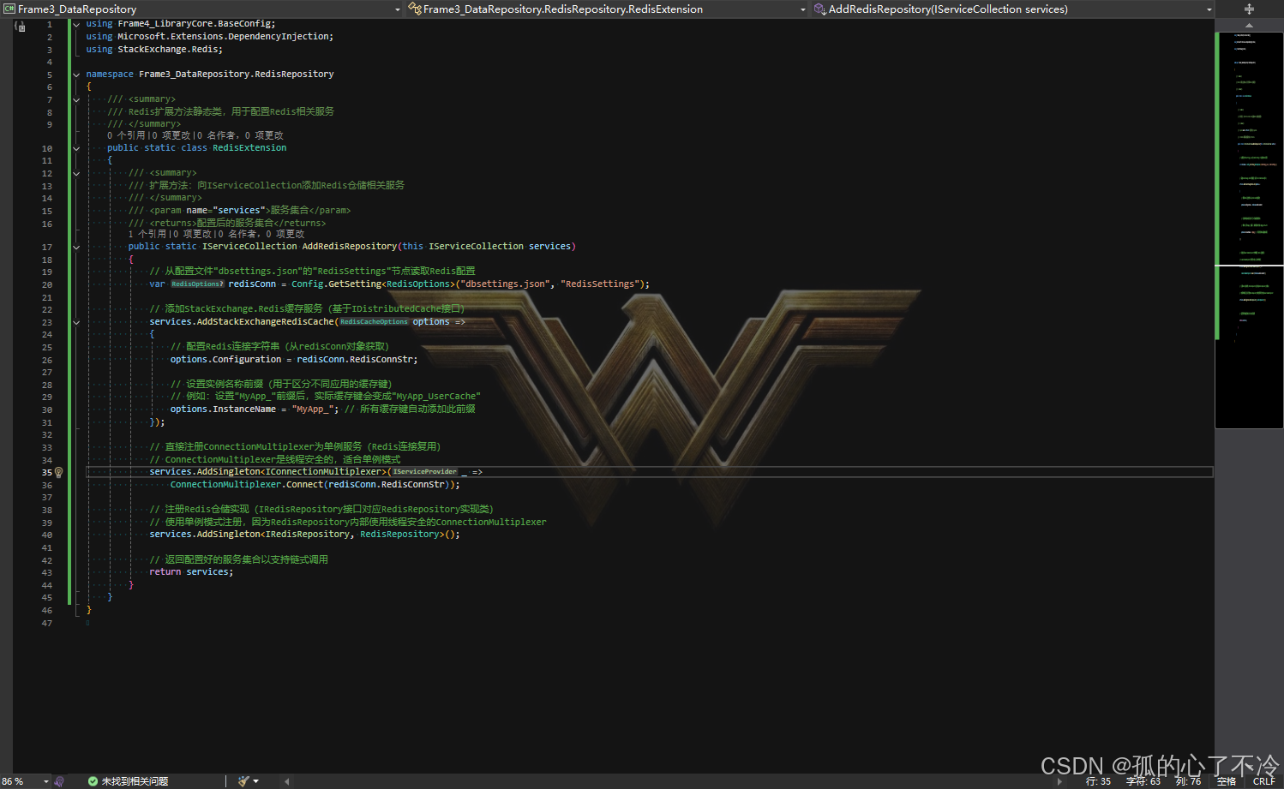Click the RedisCacheOptions inline hint on line 23
The width and height of the screenshot is (1284, 789).
click(374, 322)
